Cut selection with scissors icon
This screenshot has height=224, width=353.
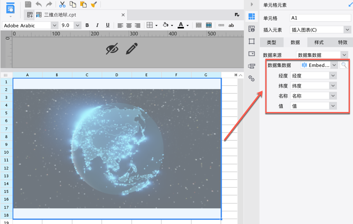[62, 4]
